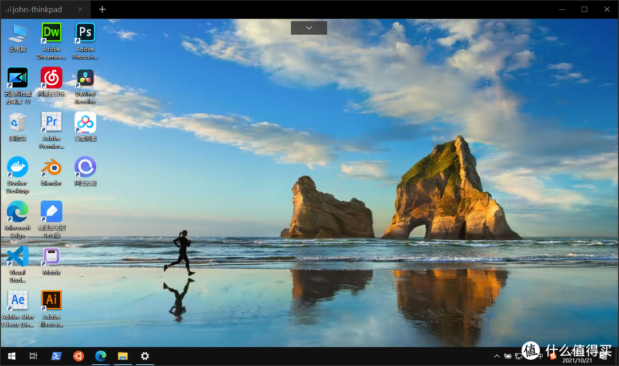
Task: Click the Sogou input method tray icon
Action: pyautogui.click(x=553, y=356)
